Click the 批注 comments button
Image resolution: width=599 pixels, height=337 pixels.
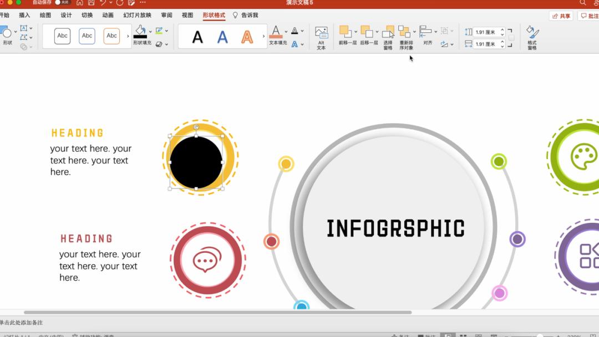click(589, 16)
